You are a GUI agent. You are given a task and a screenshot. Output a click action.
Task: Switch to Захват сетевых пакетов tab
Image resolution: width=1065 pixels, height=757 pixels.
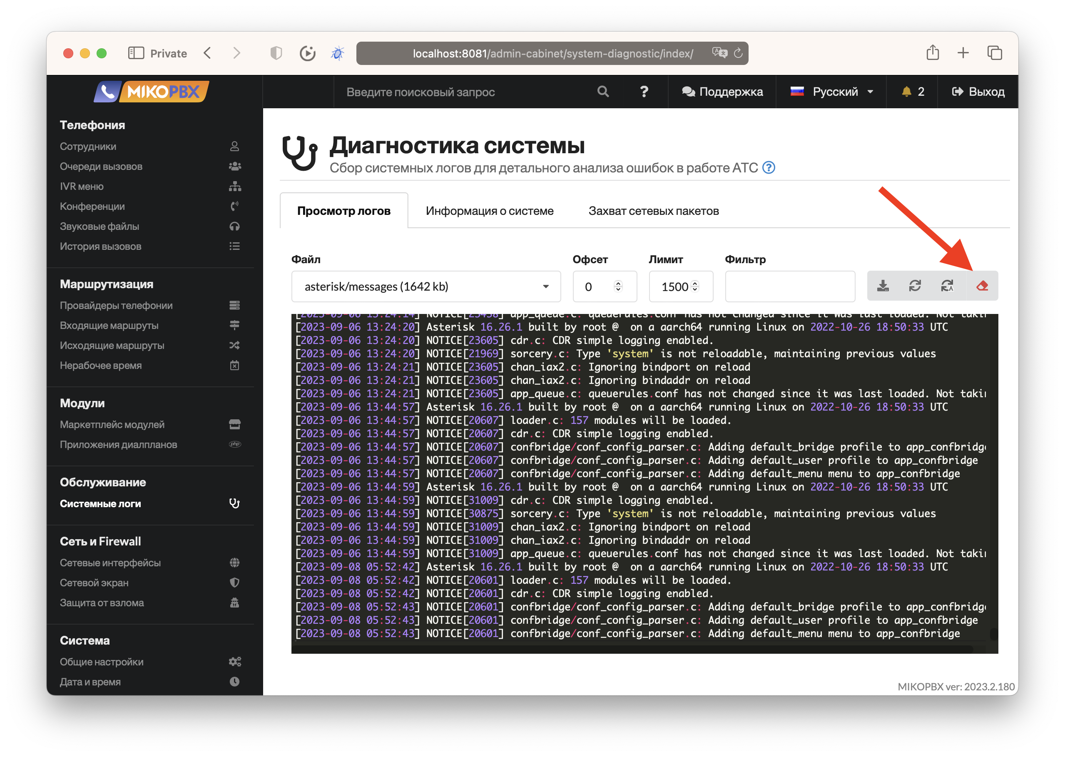click(654, 211)
